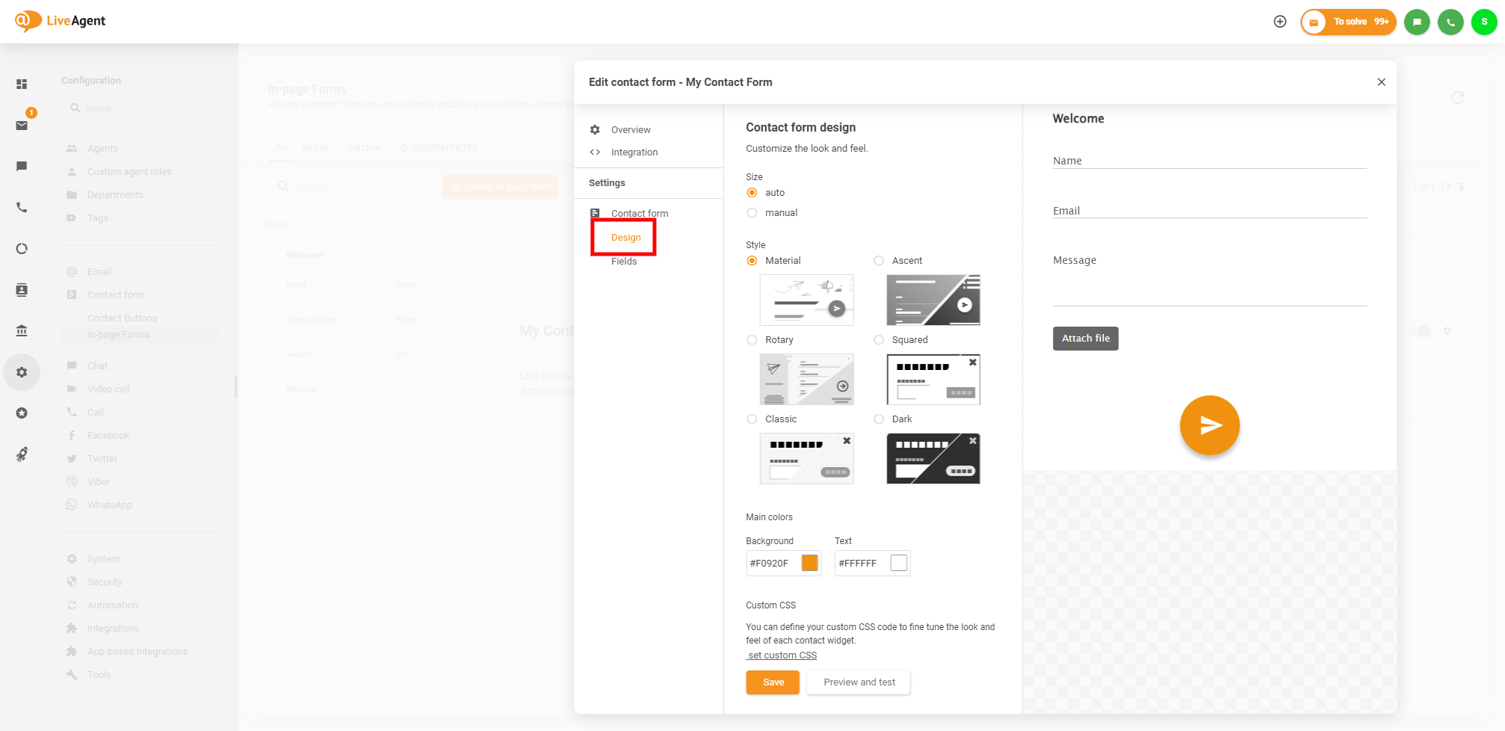Image resolution: width=1505 pixels, height=731 pixels.
Task: Switch to the Fields settings tab
Action: tap(623, 261)
